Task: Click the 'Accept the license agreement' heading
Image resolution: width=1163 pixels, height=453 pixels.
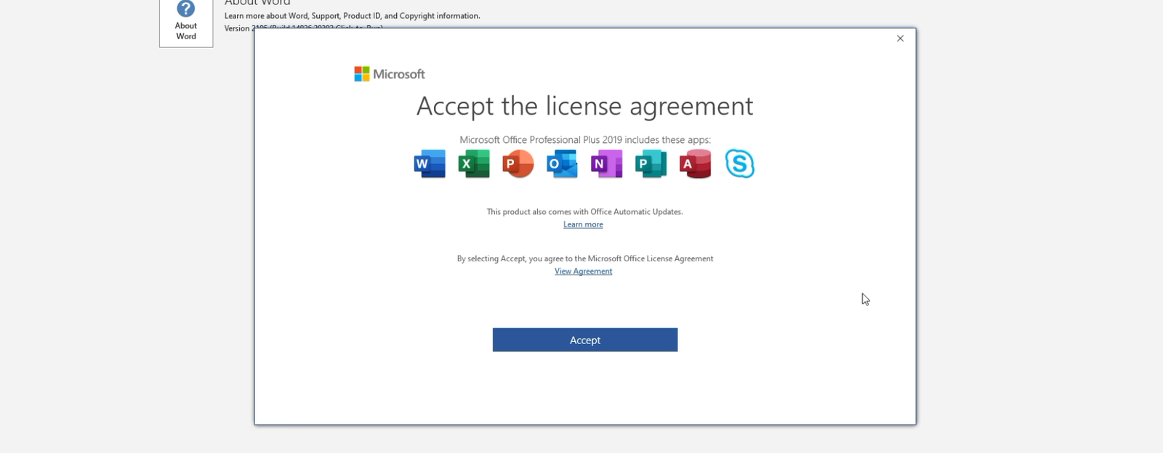Action: [585, 106]
